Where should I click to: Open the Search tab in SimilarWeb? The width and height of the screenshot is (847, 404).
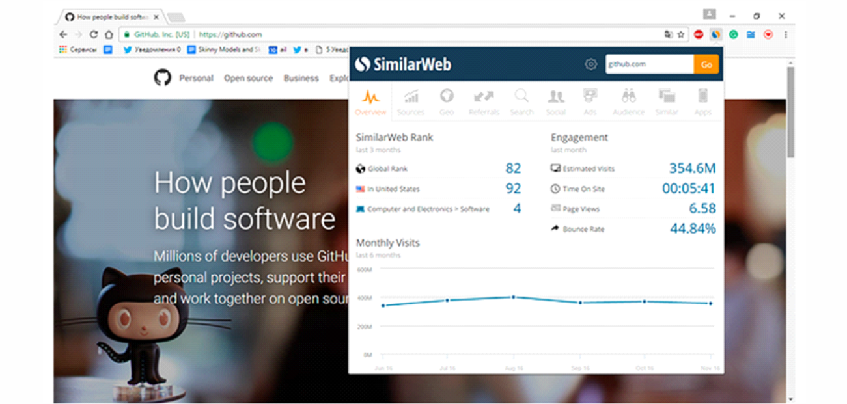521,103
